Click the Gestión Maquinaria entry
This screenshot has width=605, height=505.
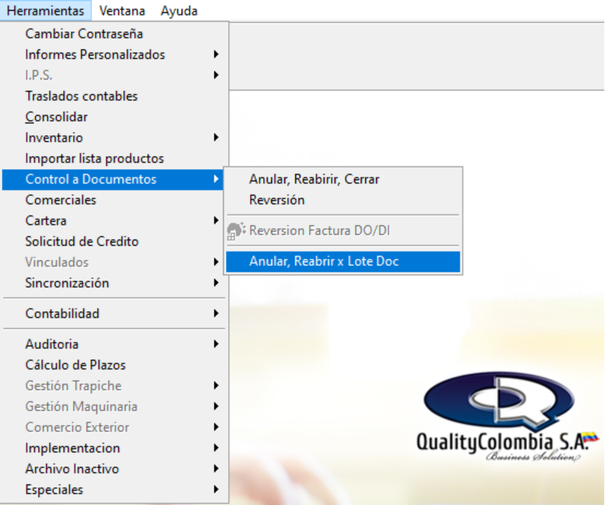114,407
